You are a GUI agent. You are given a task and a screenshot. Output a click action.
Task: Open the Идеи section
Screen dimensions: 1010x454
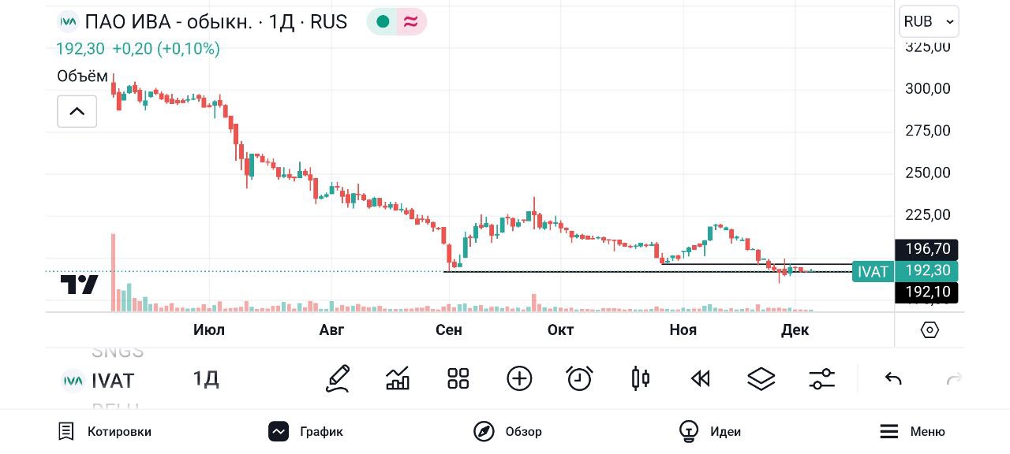(709, 431)
